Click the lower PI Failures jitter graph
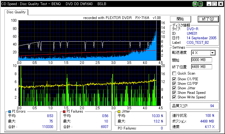Viewport: 225px width, 134px height. coord(90,86)
